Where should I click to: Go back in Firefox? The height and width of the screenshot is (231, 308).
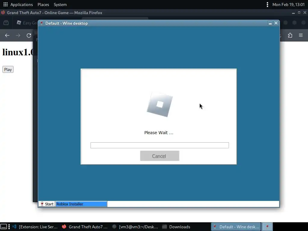[x=7, y=35]
